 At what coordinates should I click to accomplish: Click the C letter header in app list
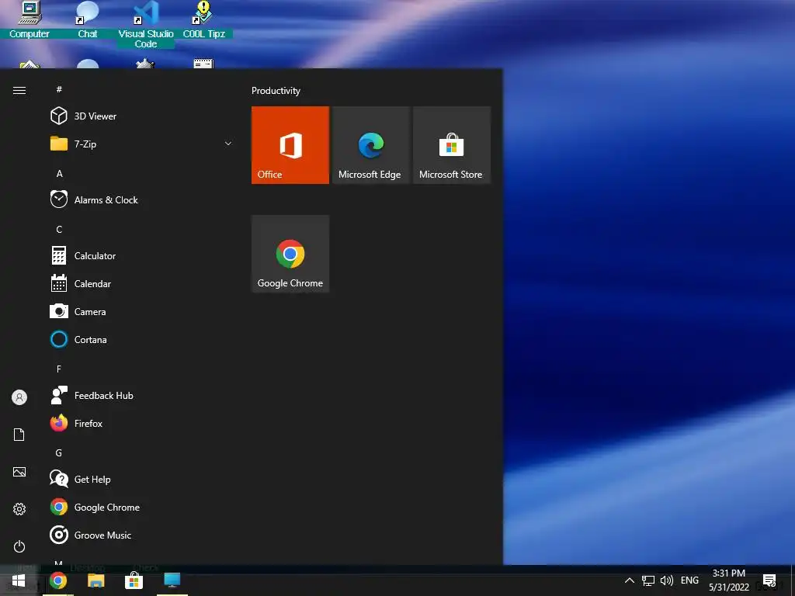(59, 229)
